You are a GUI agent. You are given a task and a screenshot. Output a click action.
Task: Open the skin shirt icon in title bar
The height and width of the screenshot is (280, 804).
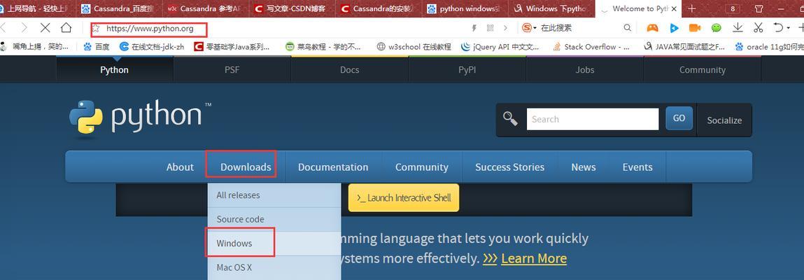759,8
